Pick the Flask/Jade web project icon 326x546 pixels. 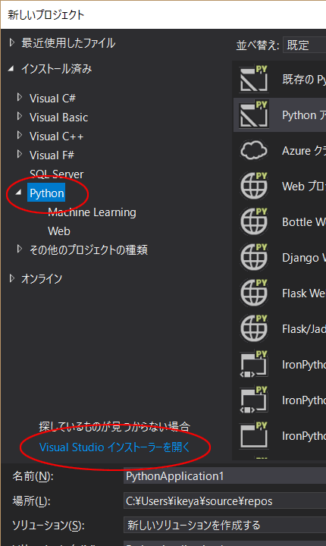click(254, 328)
